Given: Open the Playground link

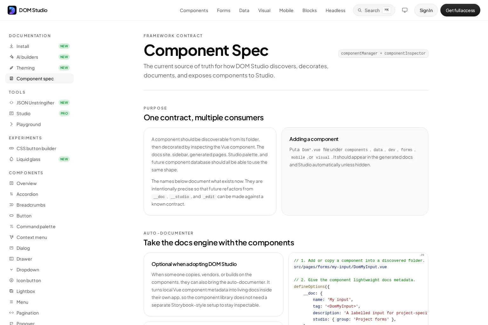Looking at the screenshot, I should pos(39,124).
